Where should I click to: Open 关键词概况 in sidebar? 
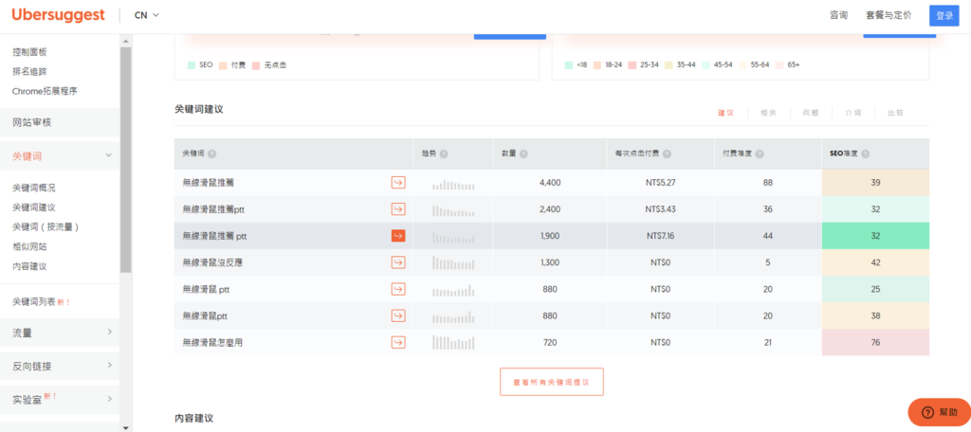coord(34,189)
